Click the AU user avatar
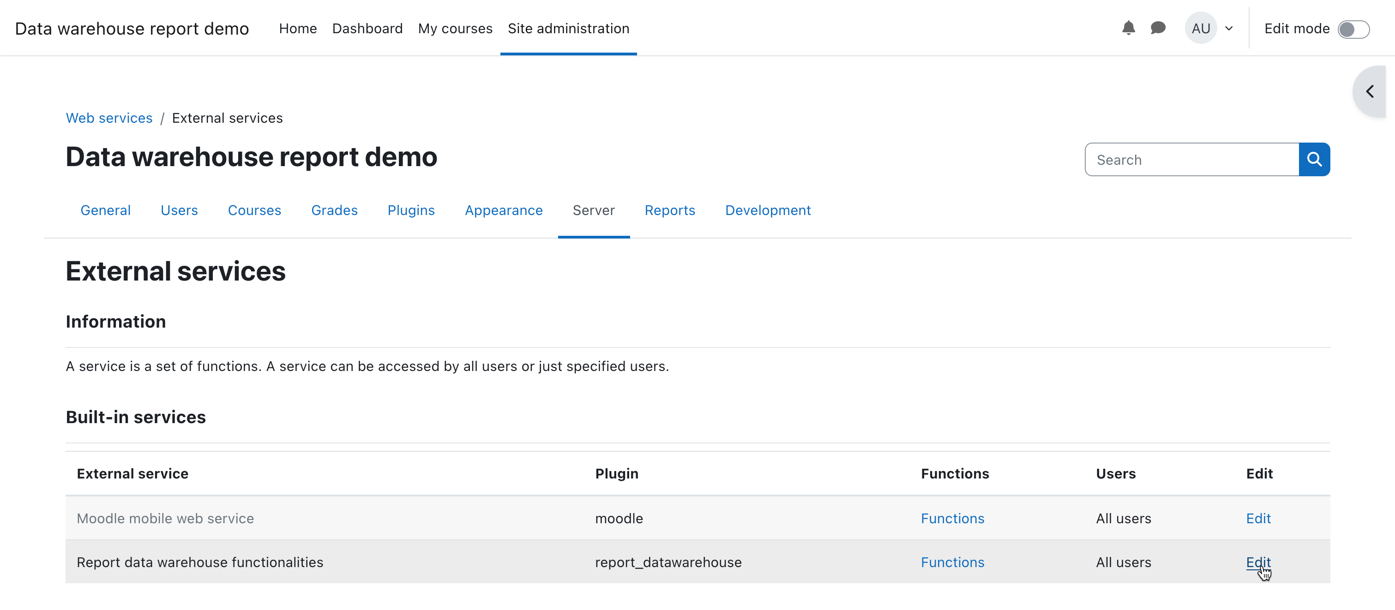The width and height of the screenshot is (1395, 610). (x=1200, y=28)
